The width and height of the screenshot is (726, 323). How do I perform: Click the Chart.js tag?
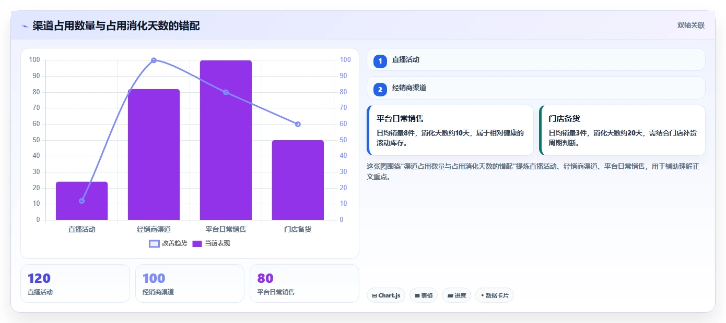pos(386,295)
